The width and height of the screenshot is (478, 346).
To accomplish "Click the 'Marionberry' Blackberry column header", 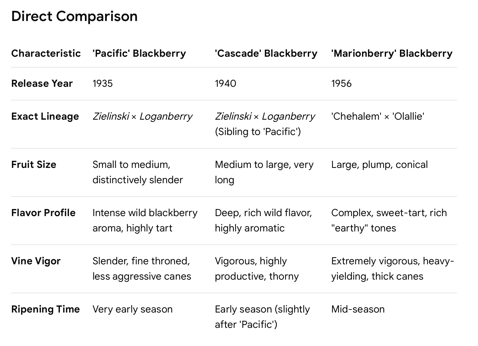I will 392,53.
